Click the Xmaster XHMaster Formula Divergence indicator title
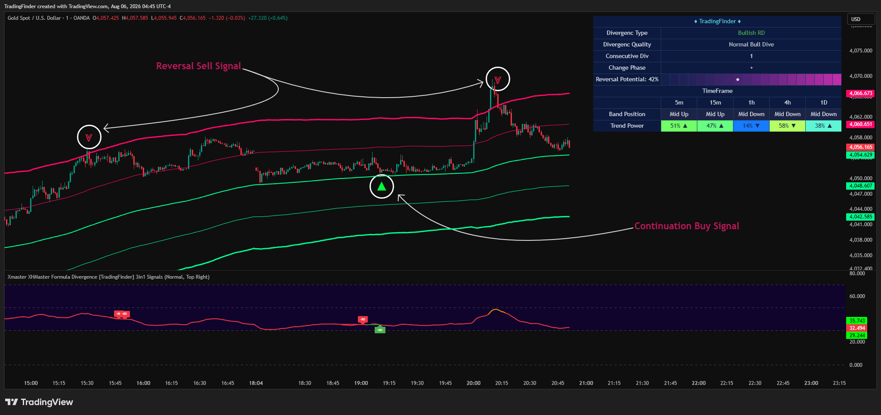Viewport: 881px width, 415px height. pos(108,277)
